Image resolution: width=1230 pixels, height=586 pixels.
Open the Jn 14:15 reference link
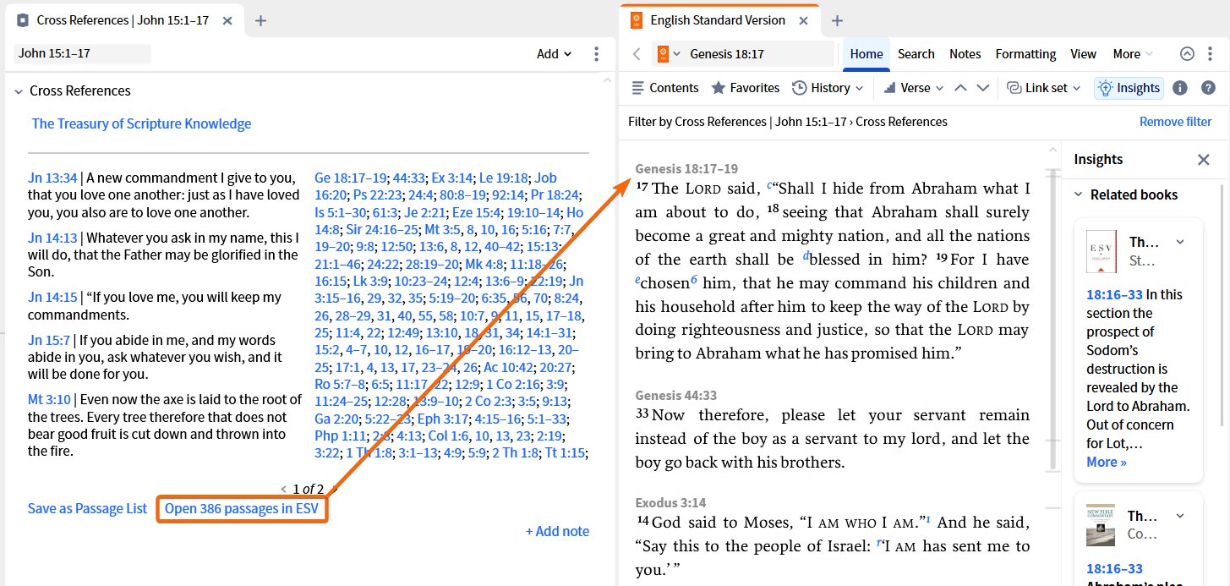tap(52, 297)
